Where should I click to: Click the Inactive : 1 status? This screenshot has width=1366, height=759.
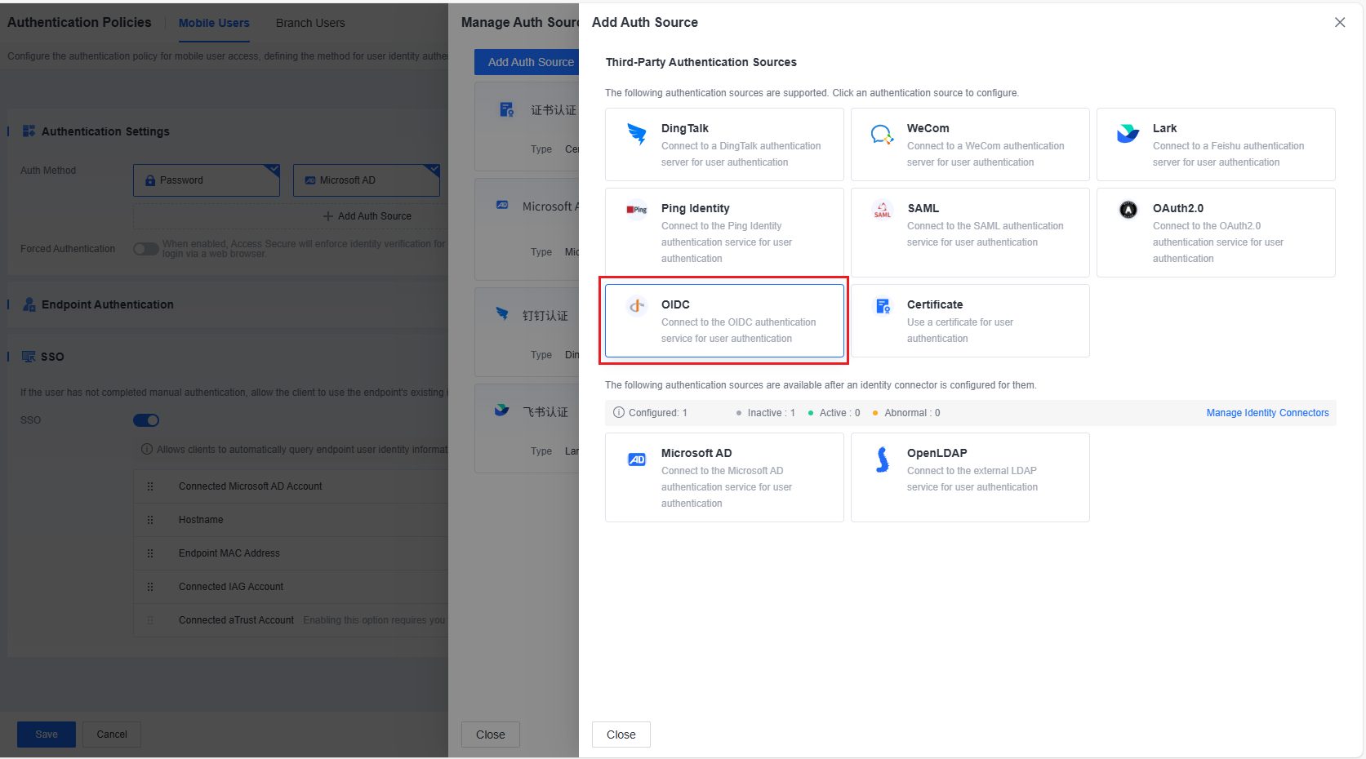765,413
